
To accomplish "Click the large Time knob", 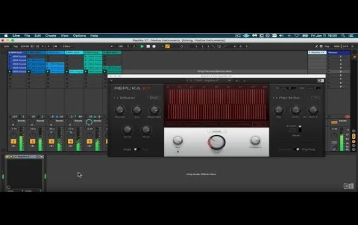I will tap(216, 142).
